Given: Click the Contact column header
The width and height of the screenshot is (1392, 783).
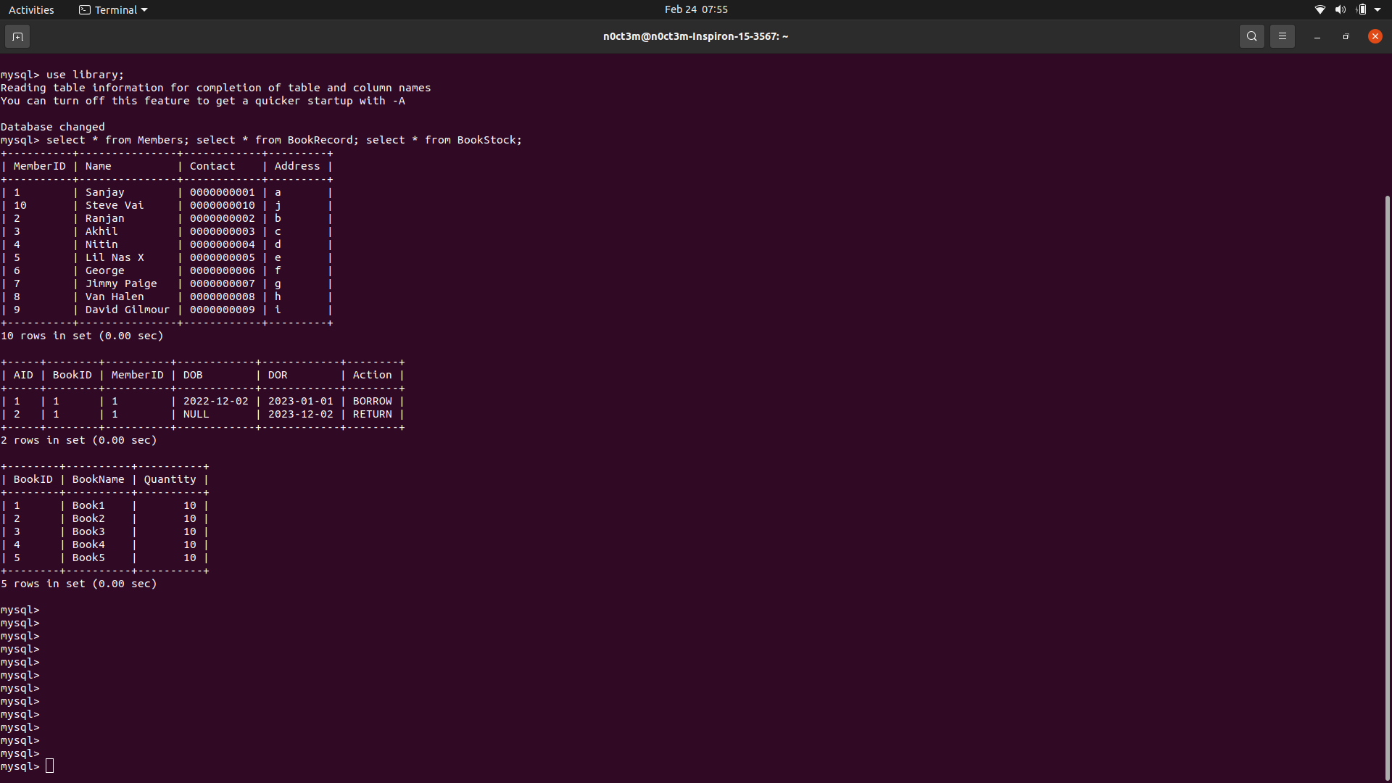Looking at the screenshot, I should point(212,166).
